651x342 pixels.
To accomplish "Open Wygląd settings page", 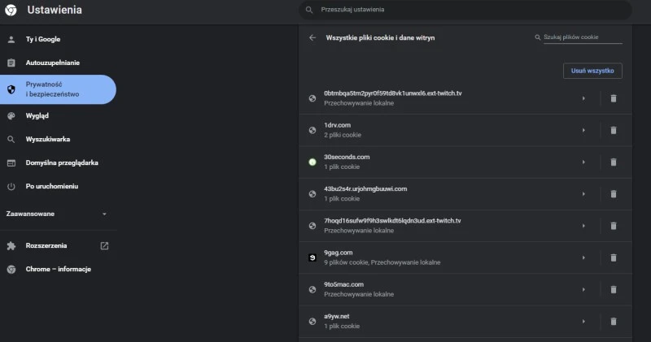I will click(37, 115).
